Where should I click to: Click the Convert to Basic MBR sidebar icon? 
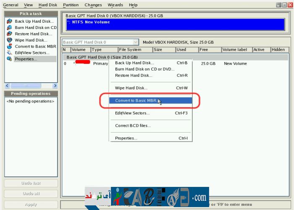(9, 47)
